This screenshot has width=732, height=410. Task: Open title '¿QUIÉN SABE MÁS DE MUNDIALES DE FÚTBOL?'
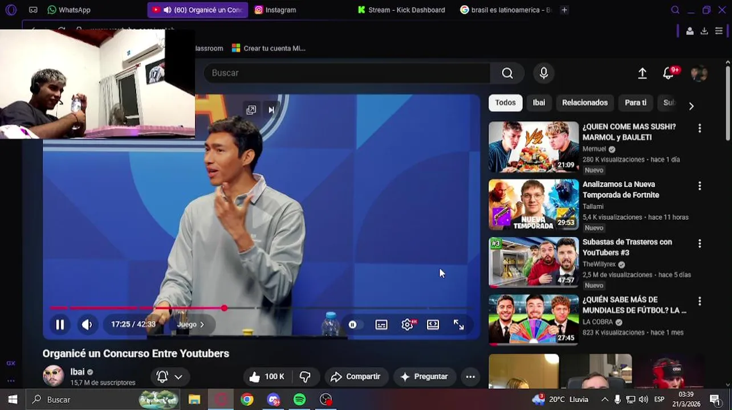(635, 305)
